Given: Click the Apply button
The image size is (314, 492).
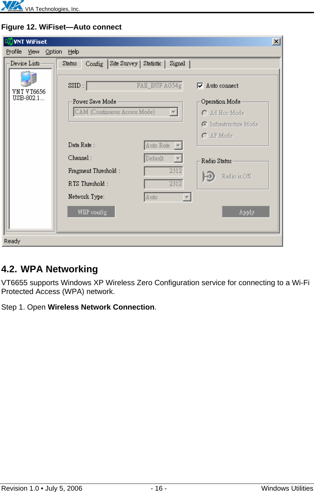Looking at the screenshot, I should click(x=246, y=212).
